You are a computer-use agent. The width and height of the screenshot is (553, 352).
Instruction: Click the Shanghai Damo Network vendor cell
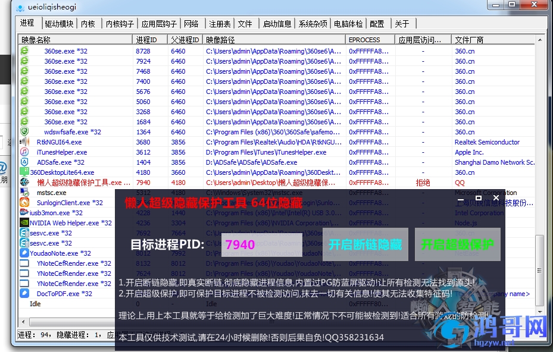pos(495,162)
